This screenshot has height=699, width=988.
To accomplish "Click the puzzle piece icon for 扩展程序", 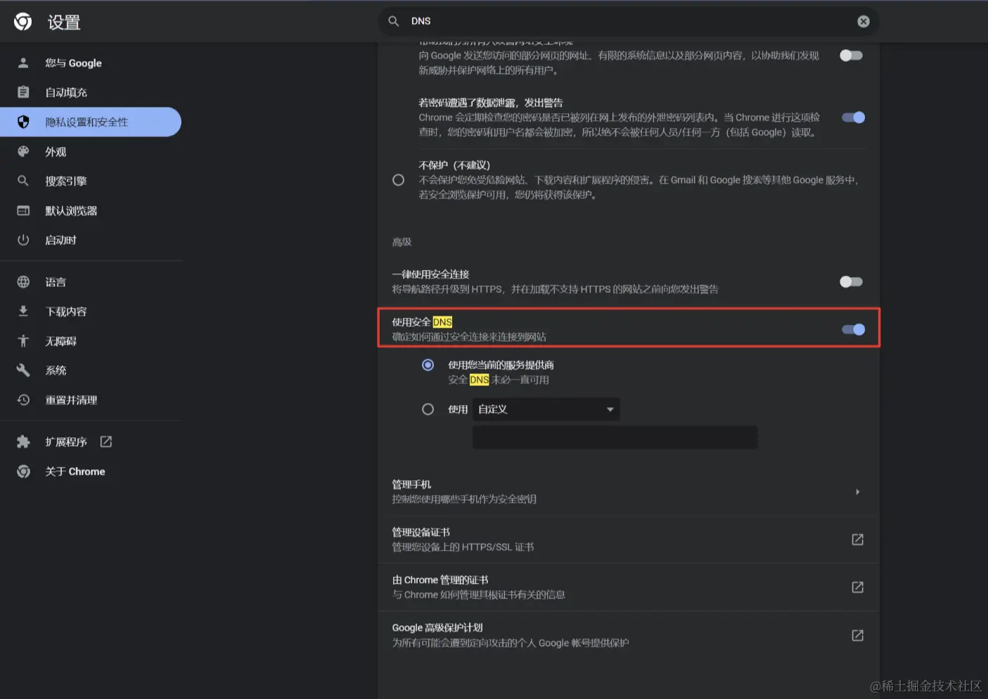I will pos(23,442).
